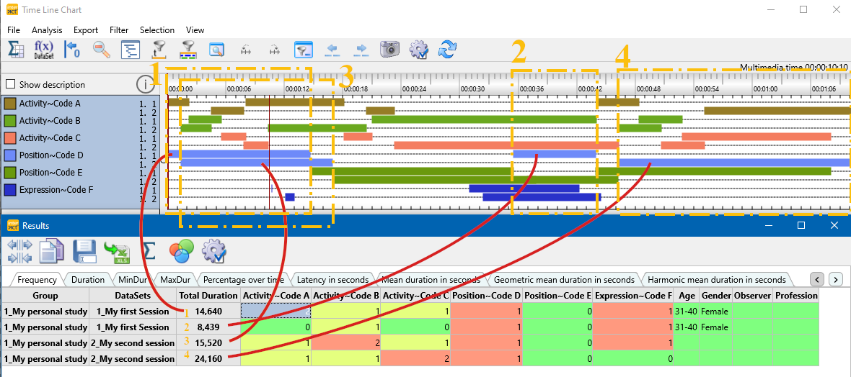
Task: Click the first dashed arc interval icon
Action: click(x=247, y=50)
